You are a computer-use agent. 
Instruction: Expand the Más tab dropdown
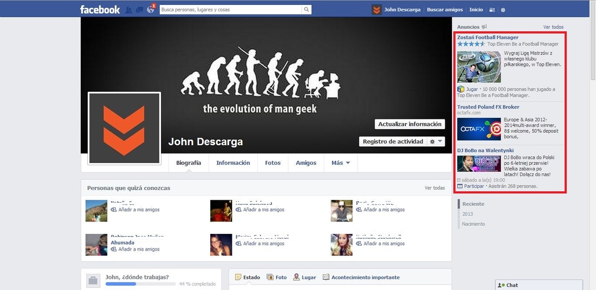point(341,163)
